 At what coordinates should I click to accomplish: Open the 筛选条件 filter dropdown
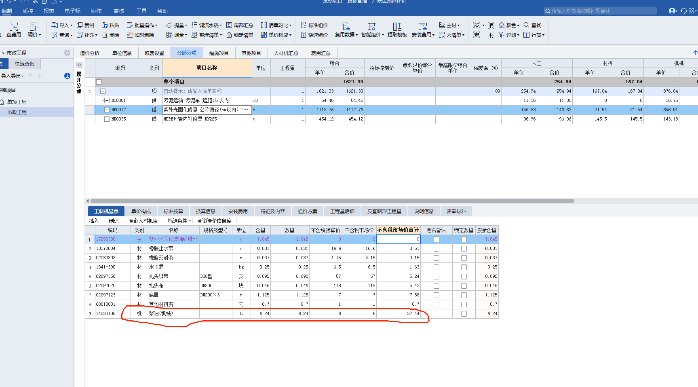click(x=179, y=221)
